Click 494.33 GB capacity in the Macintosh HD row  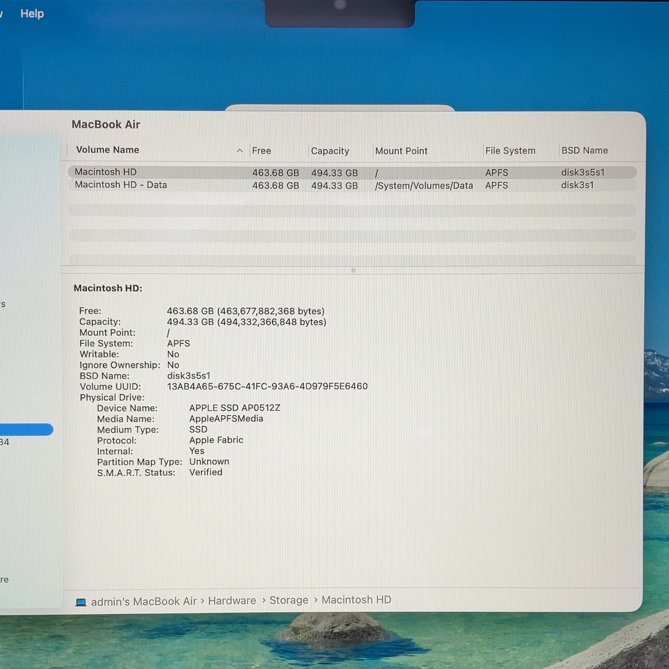pyautogui.click(x=334, y=173)
